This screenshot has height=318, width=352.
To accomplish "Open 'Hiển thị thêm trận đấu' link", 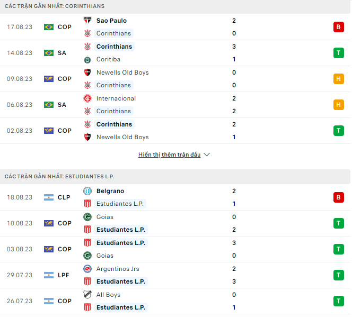I will click(x=169, y=155).
